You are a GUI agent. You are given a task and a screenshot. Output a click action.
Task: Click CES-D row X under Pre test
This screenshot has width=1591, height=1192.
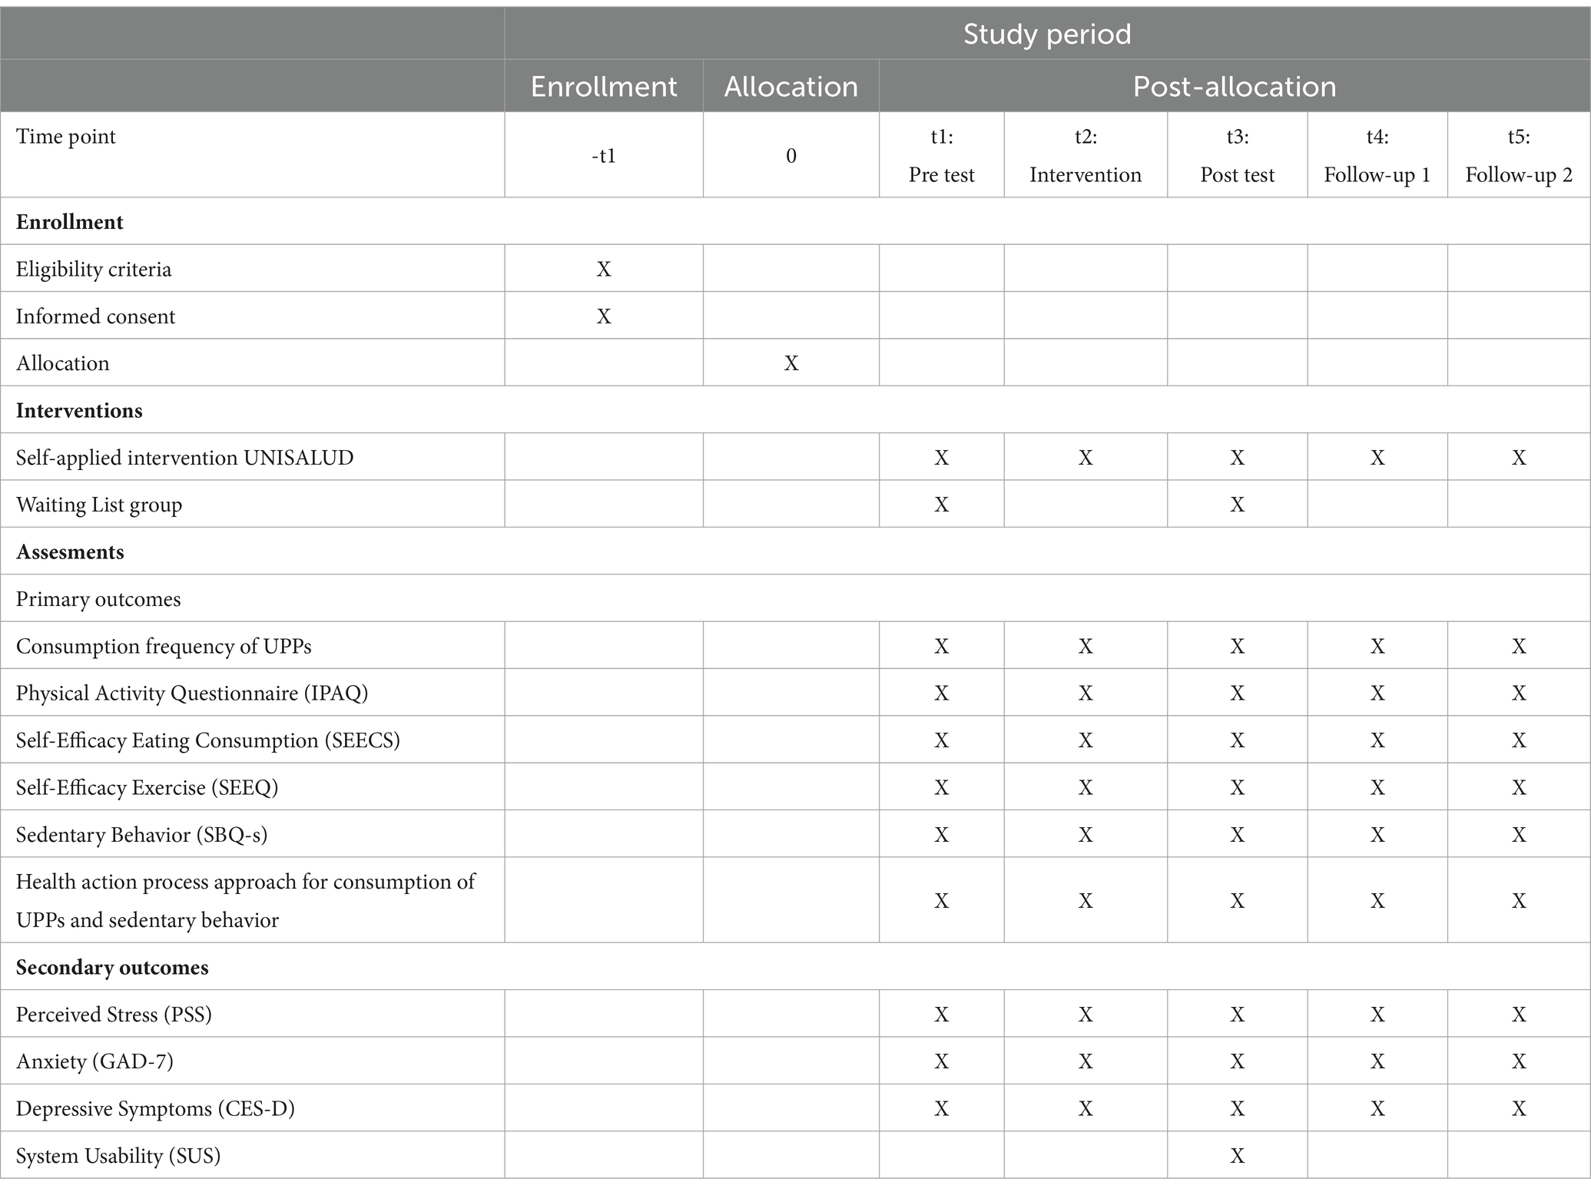pyautogui.click(x=942, y=1109)
